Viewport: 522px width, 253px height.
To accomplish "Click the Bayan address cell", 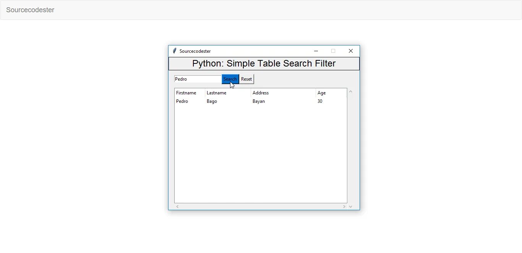I will point(259,101).
